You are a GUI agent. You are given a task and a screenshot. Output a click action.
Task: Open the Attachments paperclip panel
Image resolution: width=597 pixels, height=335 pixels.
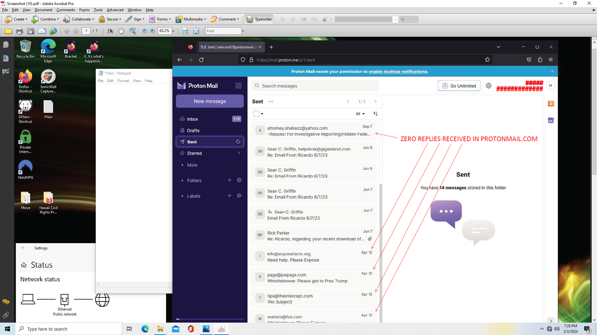coord(6,315)
